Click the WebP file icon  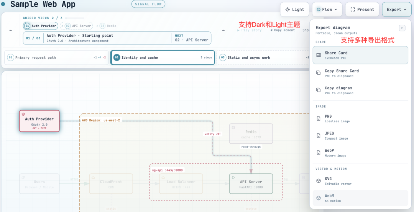click(319, 153)
